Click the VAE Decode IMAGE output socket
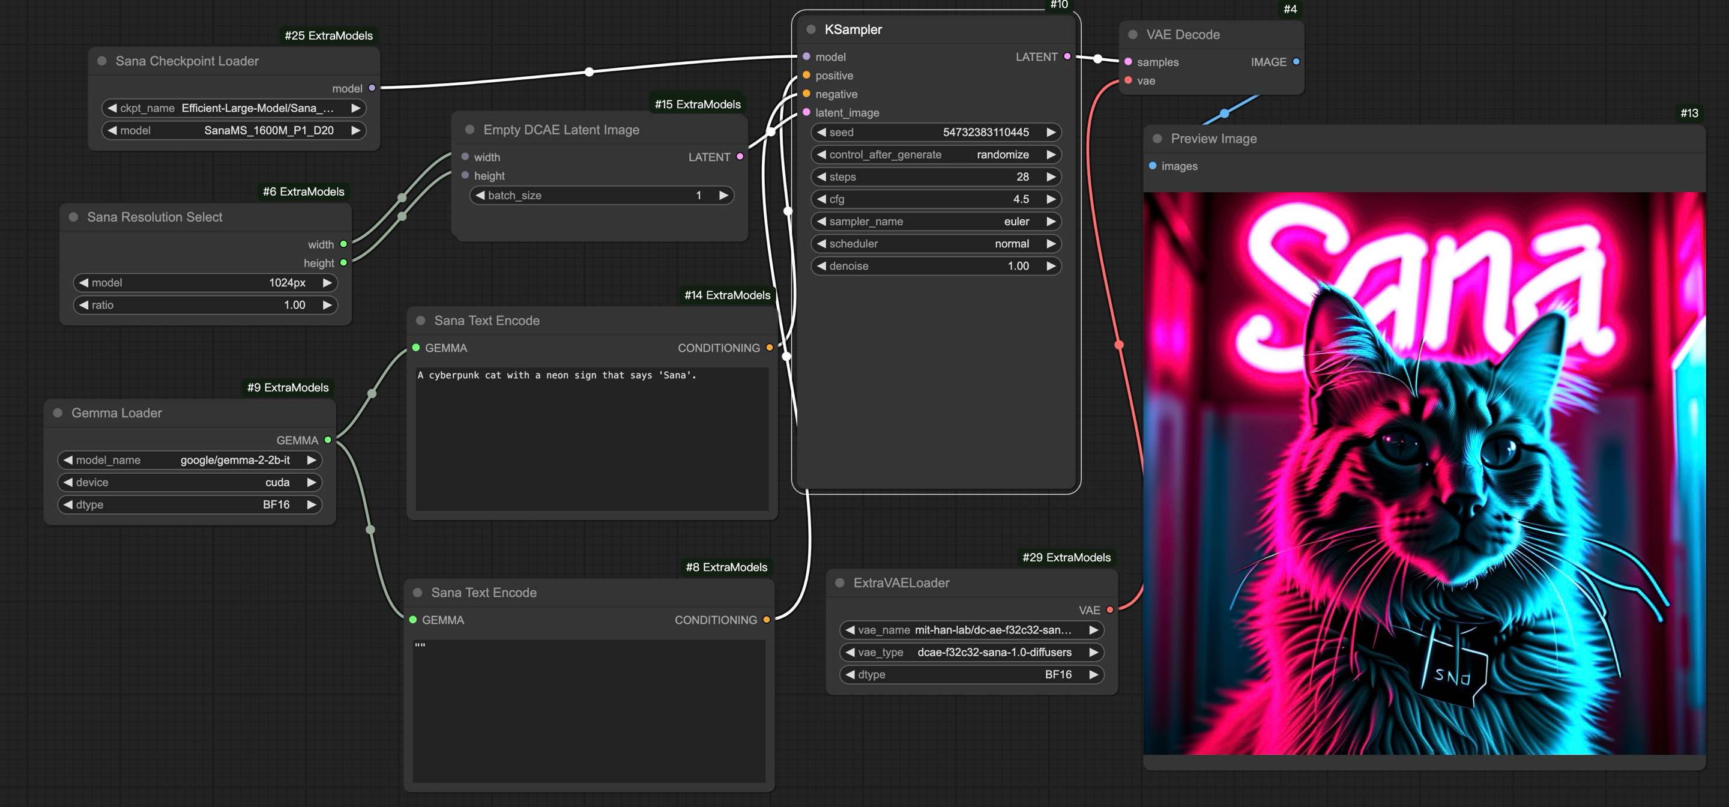Viewport: 1729px width, 807px height. 1296,62
